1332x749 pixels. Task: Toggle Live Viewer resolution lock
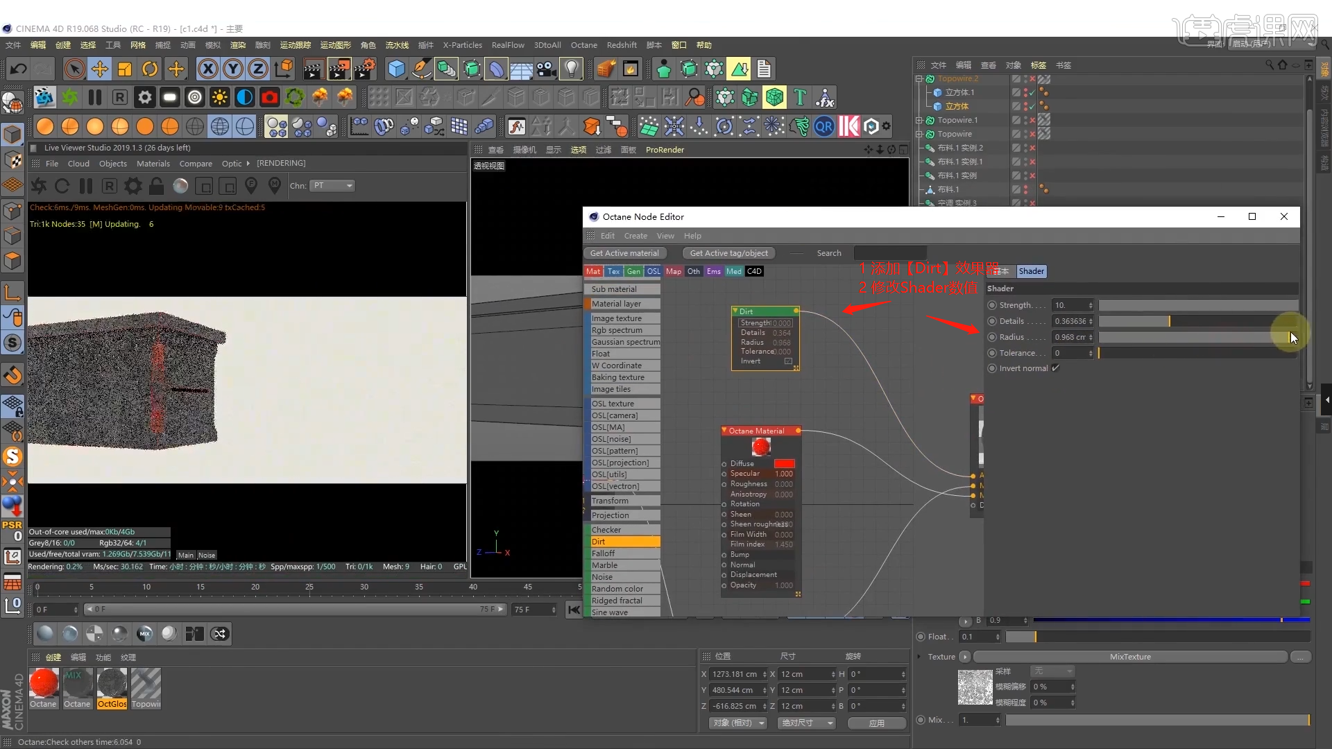pyautogui.click(x=157, y=186)
